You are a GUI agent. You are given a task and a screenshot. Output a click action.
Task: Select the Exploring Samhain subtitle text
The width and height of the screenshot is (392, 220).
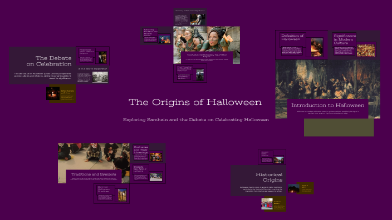click(x=196, y=120)
